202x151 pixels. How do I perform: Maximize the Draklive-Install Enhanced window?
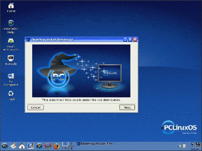point(130,40)
